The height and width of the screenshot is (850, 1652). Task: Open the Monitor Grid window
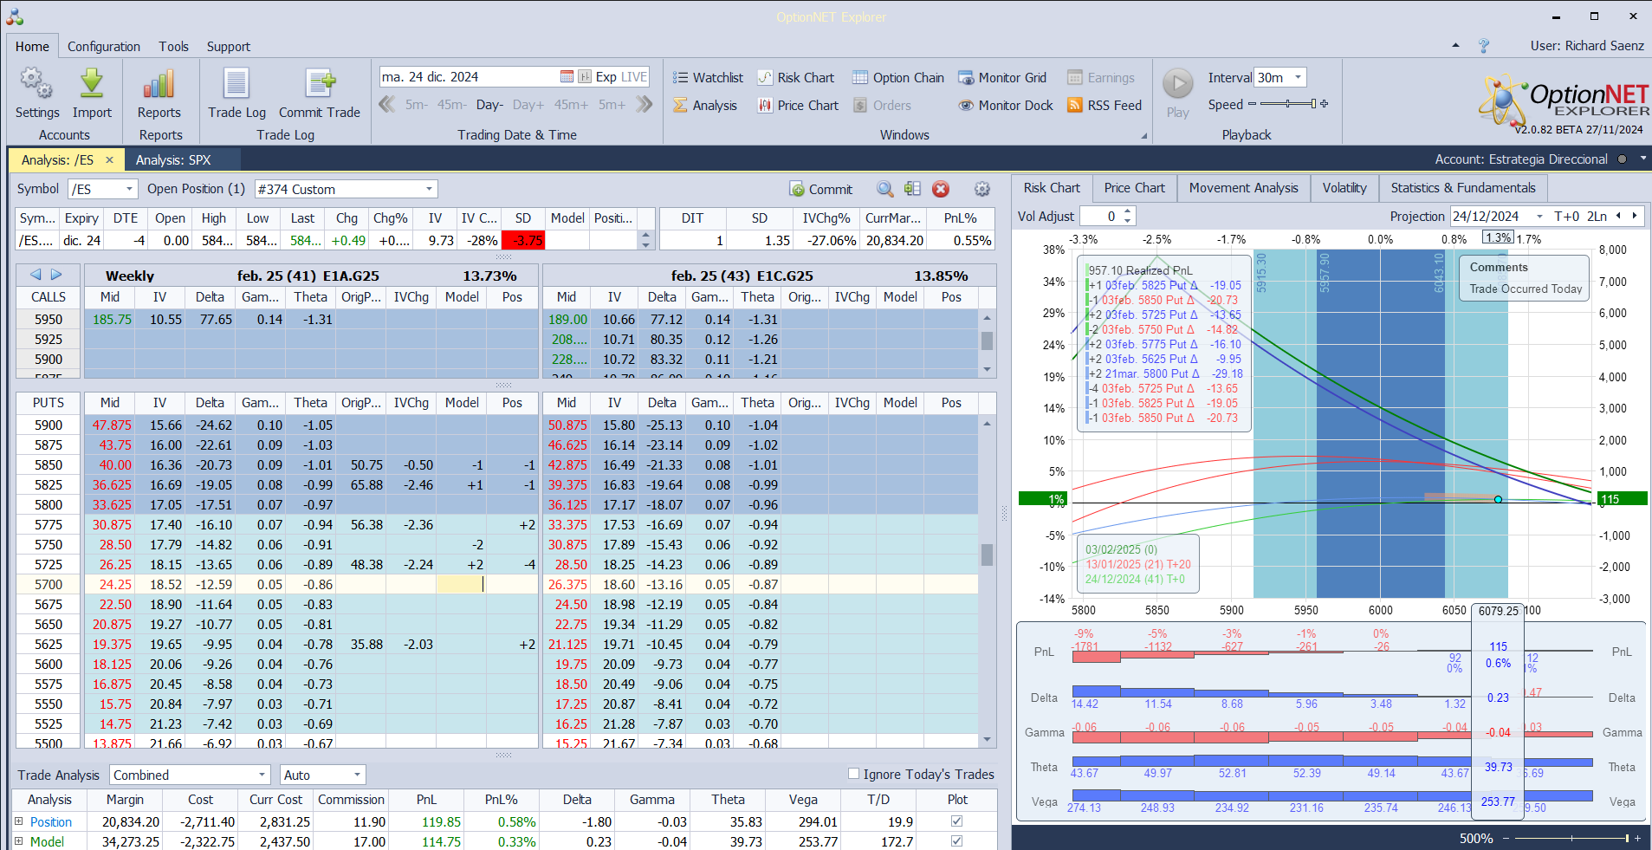click(1002, 77)
